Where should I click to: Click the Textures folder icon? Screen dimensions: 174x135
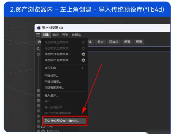[43, 131]
